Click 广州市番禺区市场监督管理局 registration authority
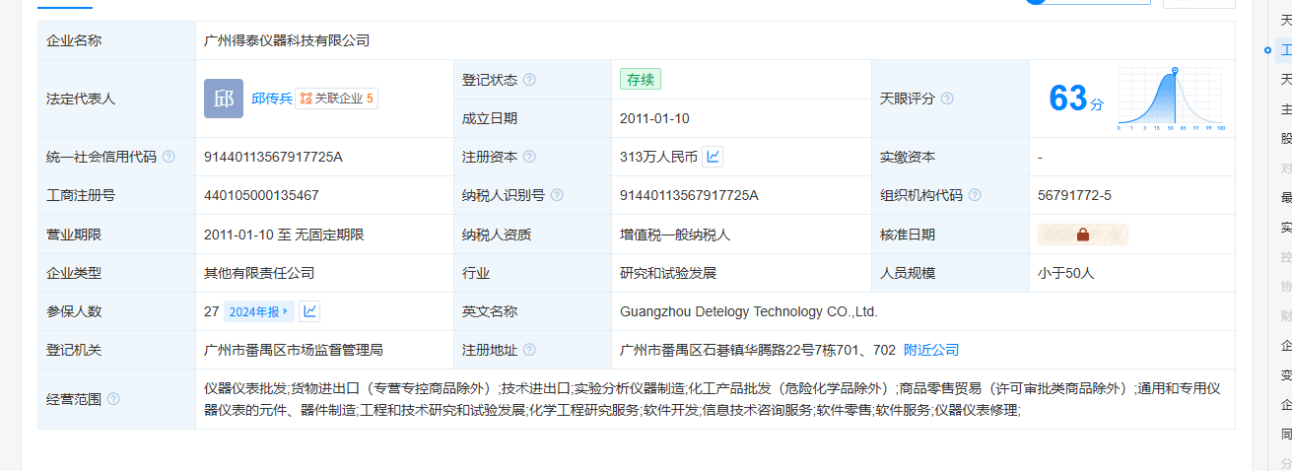 click(x=294, y=350)
